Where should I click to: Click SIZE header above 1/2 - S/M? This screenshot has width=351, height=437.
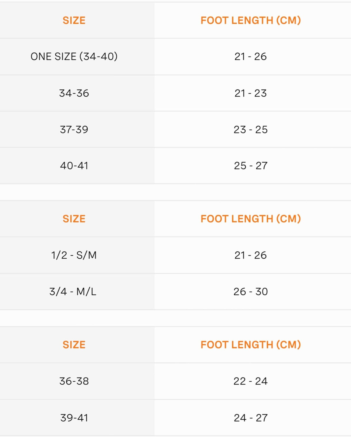[x=74, y=219]
